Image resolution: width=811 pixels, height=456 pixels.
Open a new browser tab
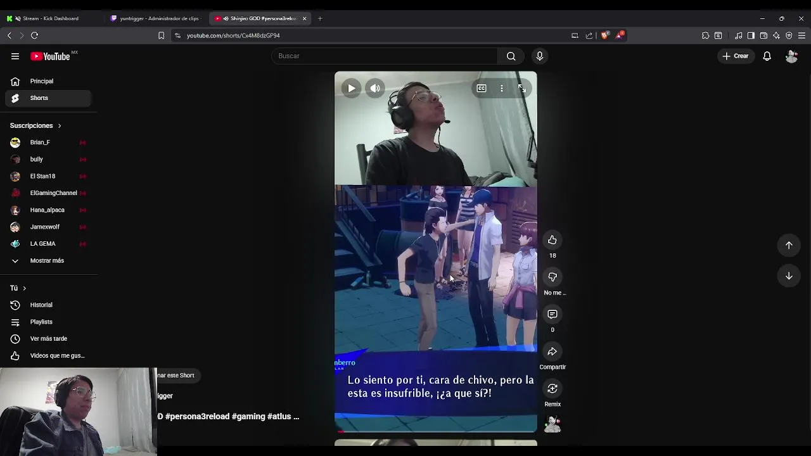tap(320, 18)
